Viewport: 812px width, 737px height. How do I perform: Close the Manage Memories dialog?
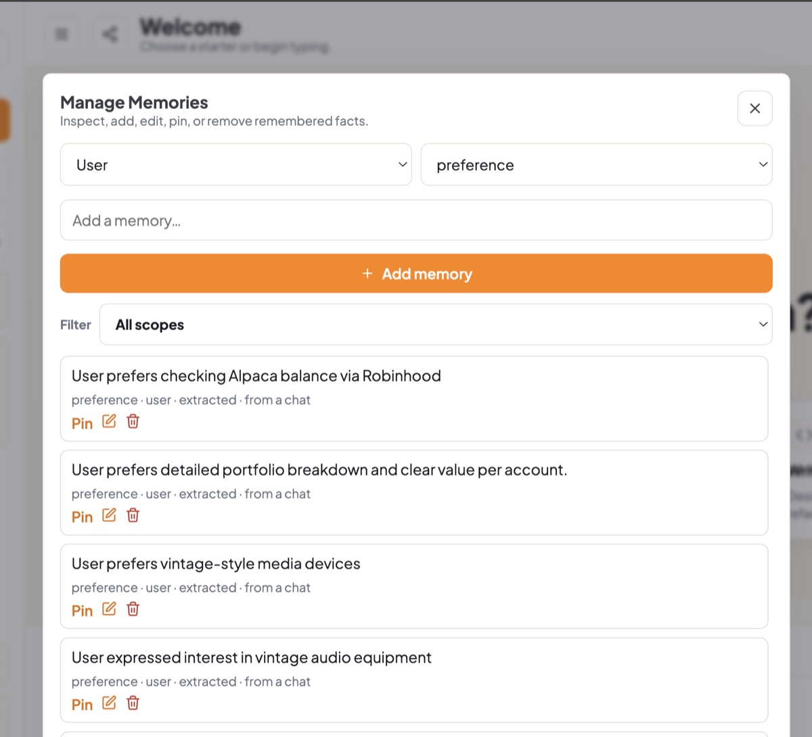[x=754, y=108]
